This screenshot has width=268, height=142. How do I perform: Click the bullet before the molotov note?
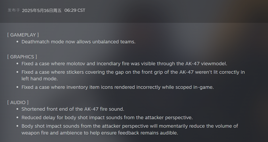tap(17, 64)
